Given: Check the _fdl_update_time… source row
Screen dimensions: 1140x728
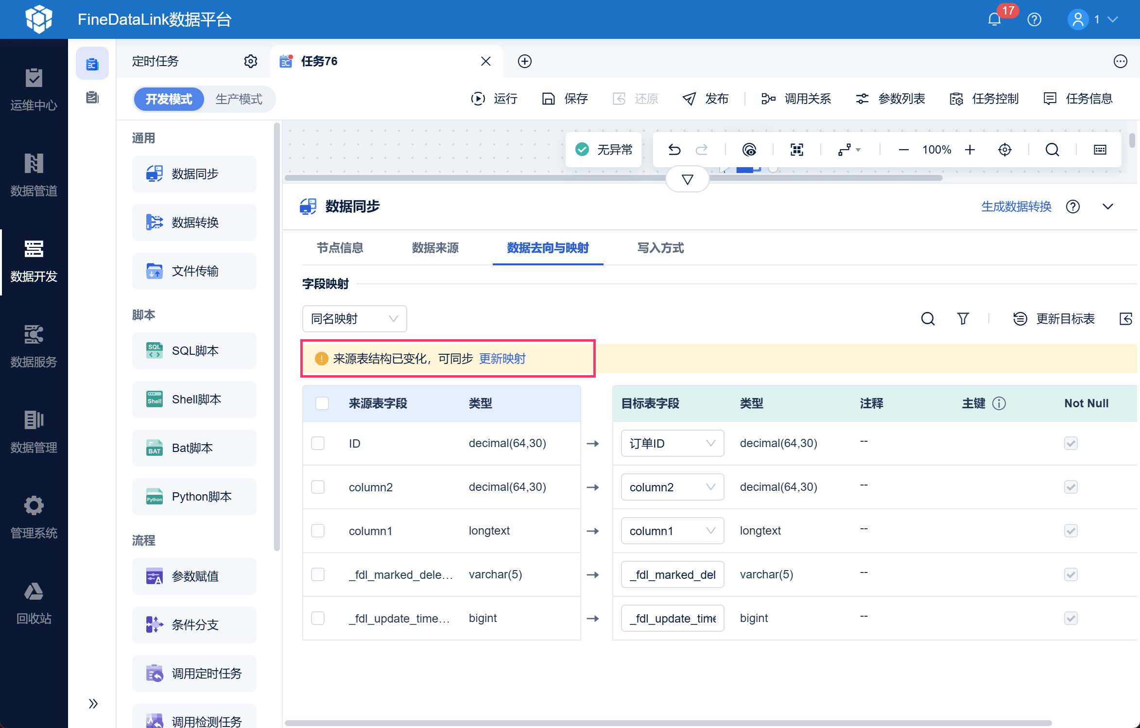Looking at the screenshot, I should [x=318, y=618].
